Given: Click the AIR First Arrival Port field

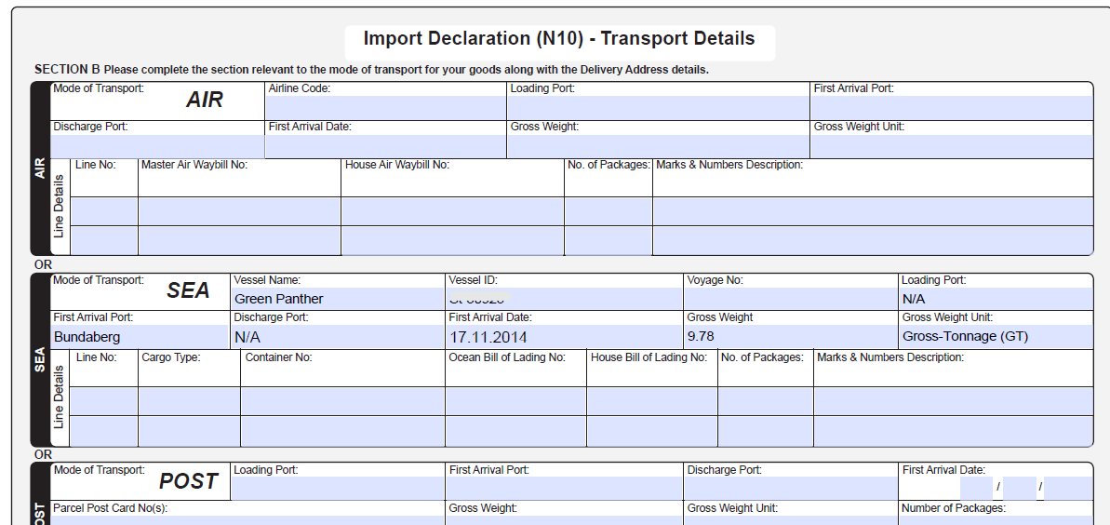Looking at the screenshot, I should point(952,108).
